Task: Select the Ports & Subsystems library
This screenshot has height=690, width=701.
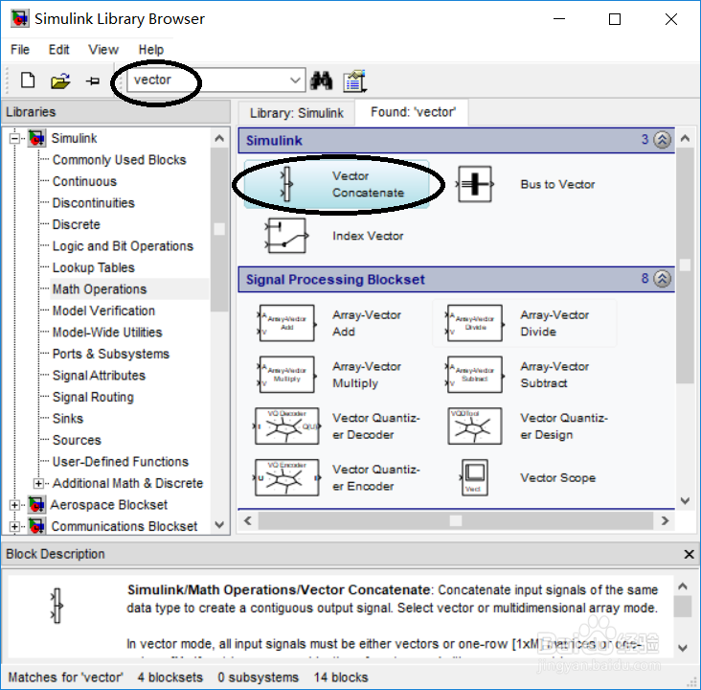Action: [x=111, y=354]
